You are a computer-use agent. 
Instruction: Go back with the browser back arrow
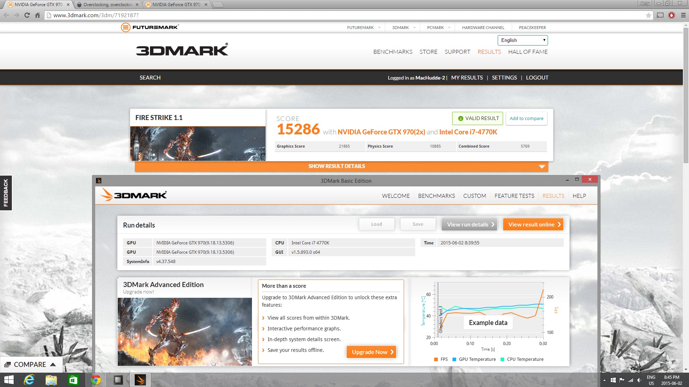[x=6, y=15]
